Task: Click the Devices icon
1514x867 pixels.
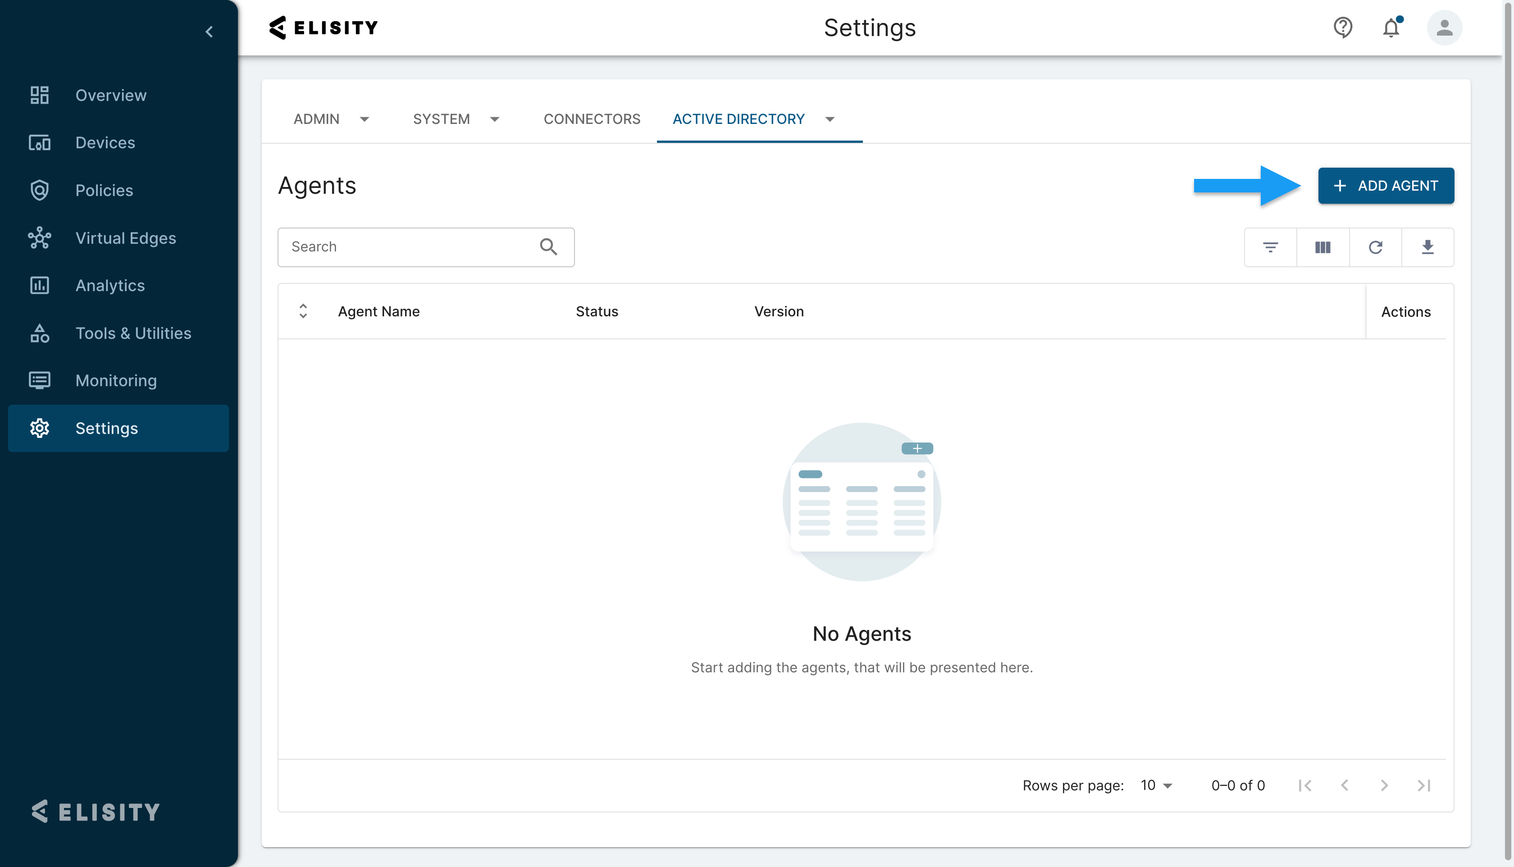Action: [x=39, y=143]
